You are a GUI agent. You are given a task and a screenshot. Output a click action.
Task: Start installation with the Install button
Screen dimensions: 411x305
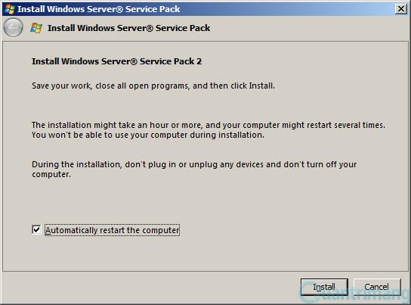[x=324, y=287]
